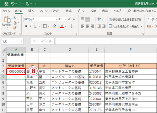Viewport: 157px width, 113px height.
Task: Select column D header
Action: [x=70, y=49]
